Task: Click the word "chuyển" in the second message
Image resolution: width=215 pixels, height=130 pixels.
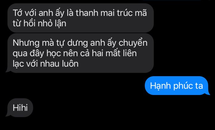Action: (133, 43)
